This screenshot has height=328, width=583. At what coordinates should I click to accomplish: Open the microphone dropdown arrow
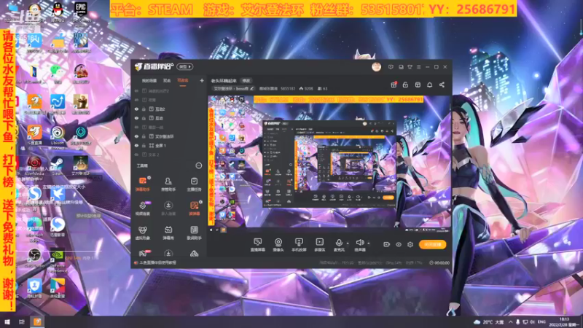(348, 243)
